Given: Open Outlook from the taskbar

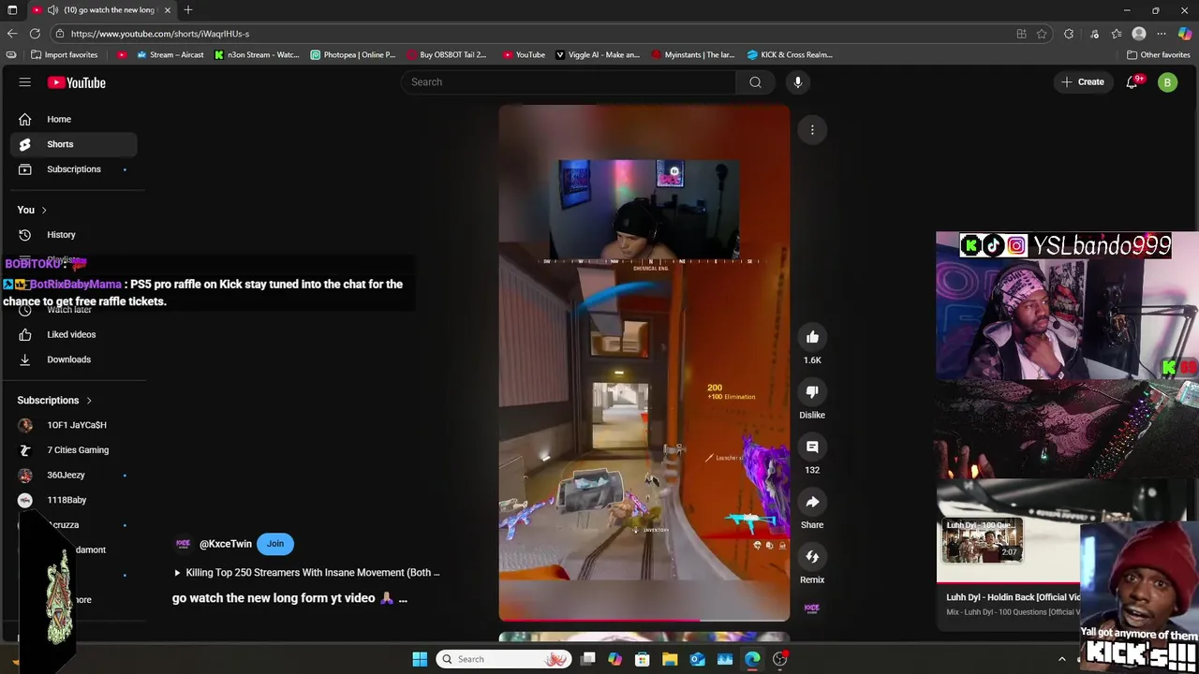Looking at the screenshot, I should tap(698, 659).
